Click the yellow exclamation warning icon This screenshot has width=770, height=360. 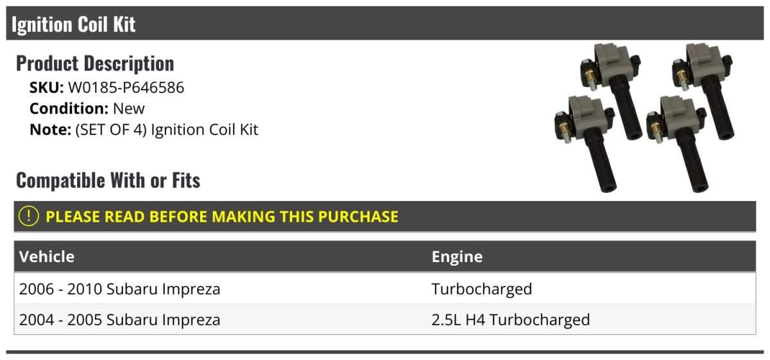pos(28,217)
